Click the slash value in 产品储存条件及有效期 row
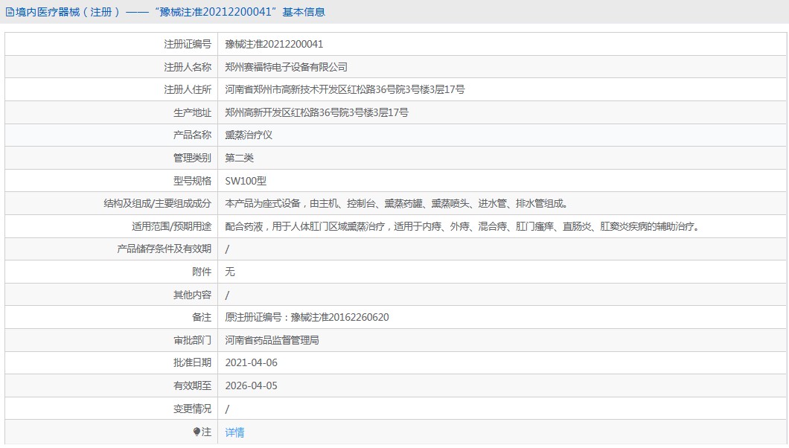Image resolution: width=789 pixels, height=448 pixels. coord(227,249)
